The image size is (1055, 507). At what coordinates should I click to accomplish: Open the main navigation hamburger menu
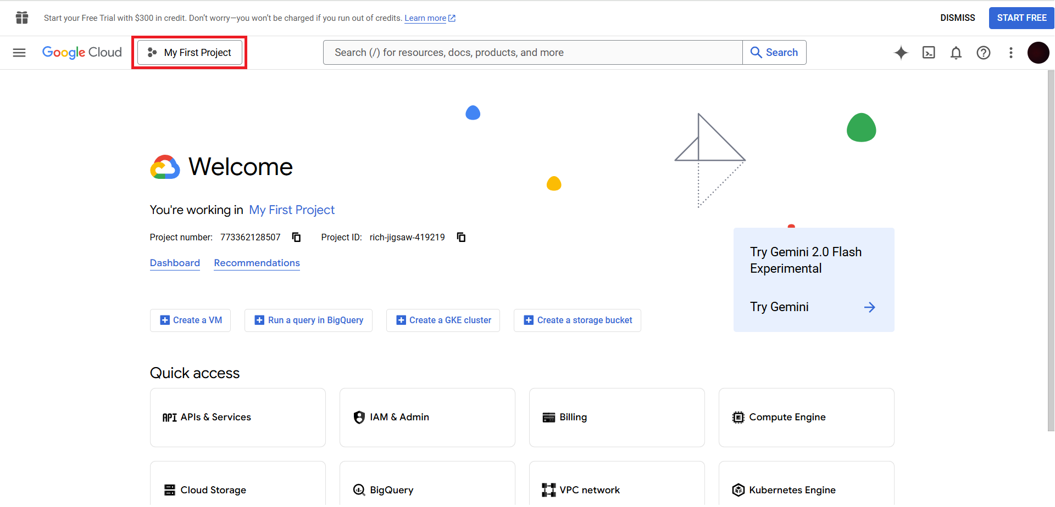click(19, 53)
